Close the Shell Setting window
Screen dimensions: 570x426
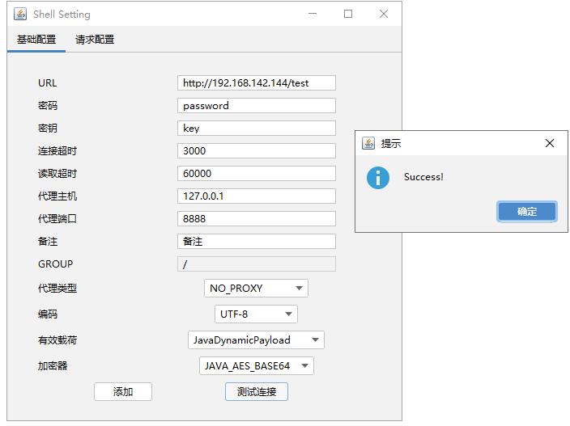tap(384, 14)
